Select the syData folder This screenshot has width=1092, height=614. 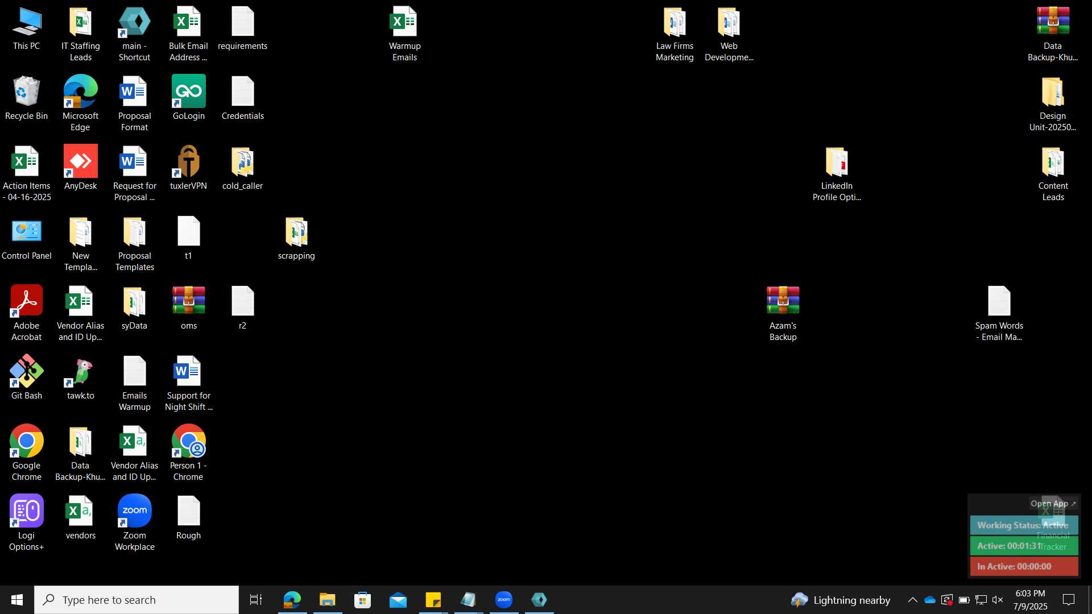pos(135,309)
